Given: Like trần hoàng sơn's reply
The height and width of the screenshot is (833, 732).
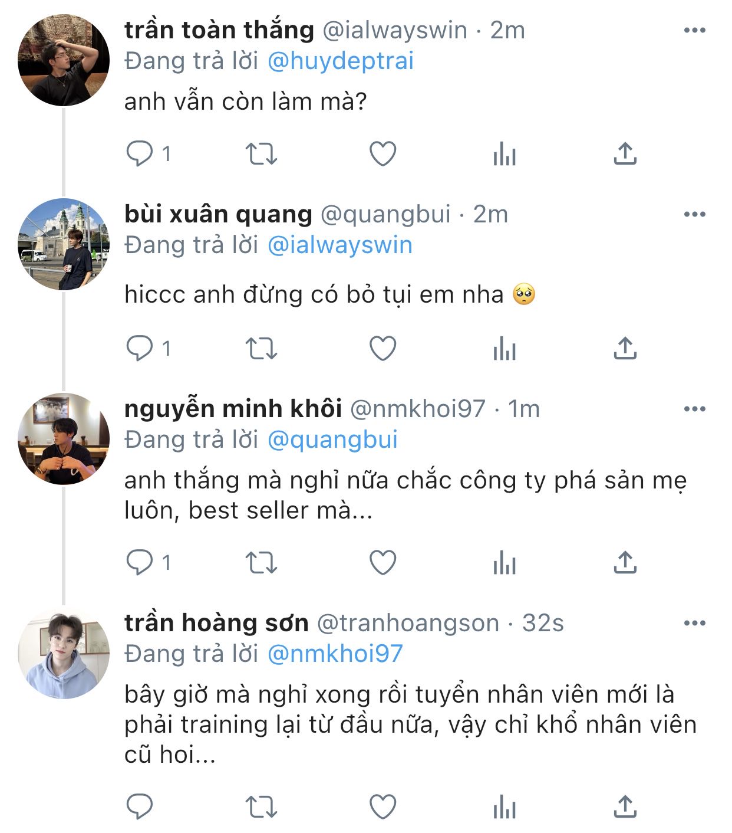Looking at the screenshot, I should click(383, 807).
